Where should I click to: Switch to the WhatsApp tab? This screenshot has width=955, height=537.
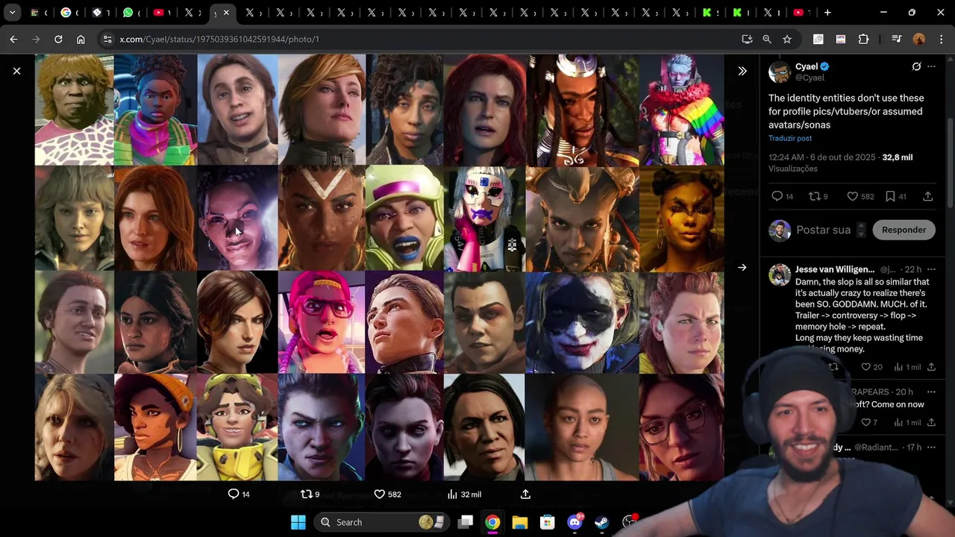[133, 13]
